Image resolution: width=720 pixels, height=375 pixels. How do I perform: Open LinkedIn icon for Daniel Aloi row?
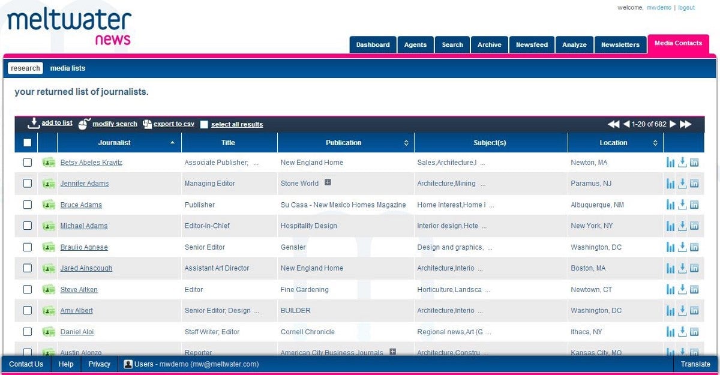(x=694, y=332)
